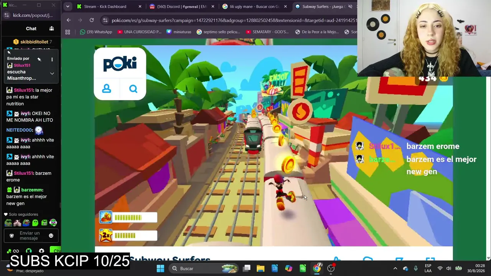The image size is (491, 276).
Task: Reload the Poki page
Action: coord(92,20)
